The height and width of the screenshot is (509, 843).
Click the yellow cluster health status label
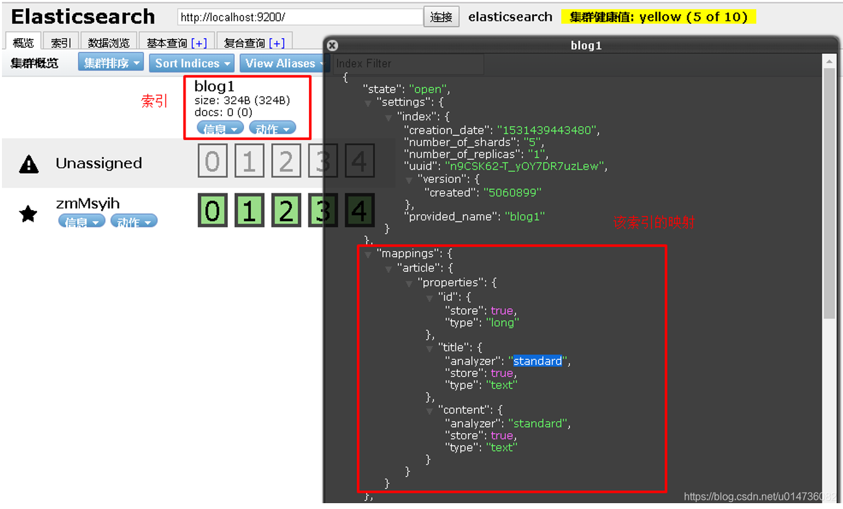(658, 17)
